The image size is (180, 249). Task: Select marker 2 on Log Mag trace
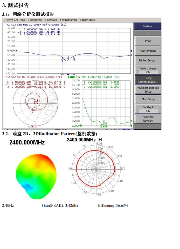[68, 58]
